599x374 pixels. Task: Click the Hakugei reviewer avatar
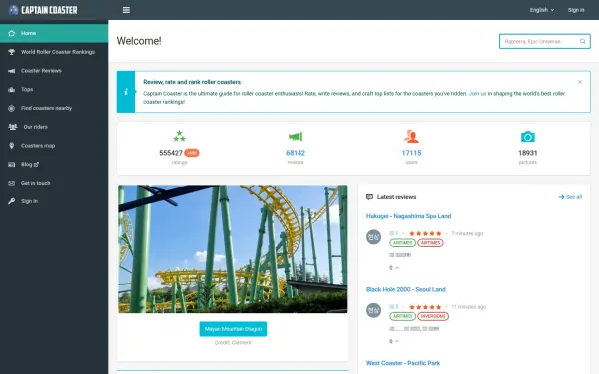373,237
